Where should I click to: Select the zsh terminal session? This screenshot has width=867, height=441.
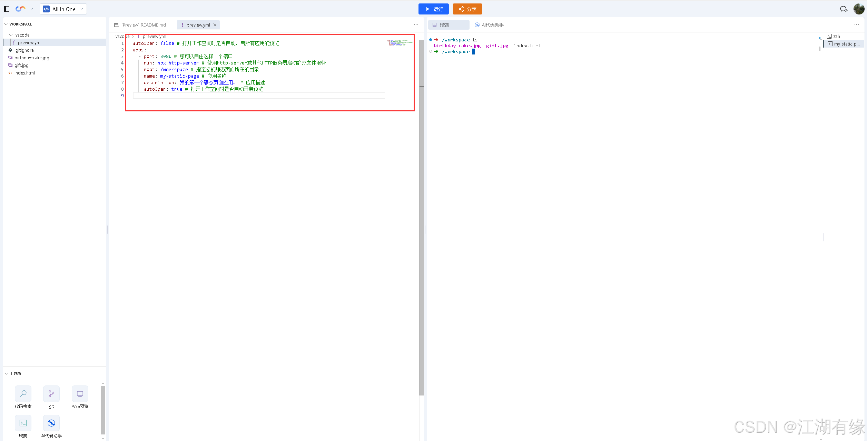tap(836, 36)
